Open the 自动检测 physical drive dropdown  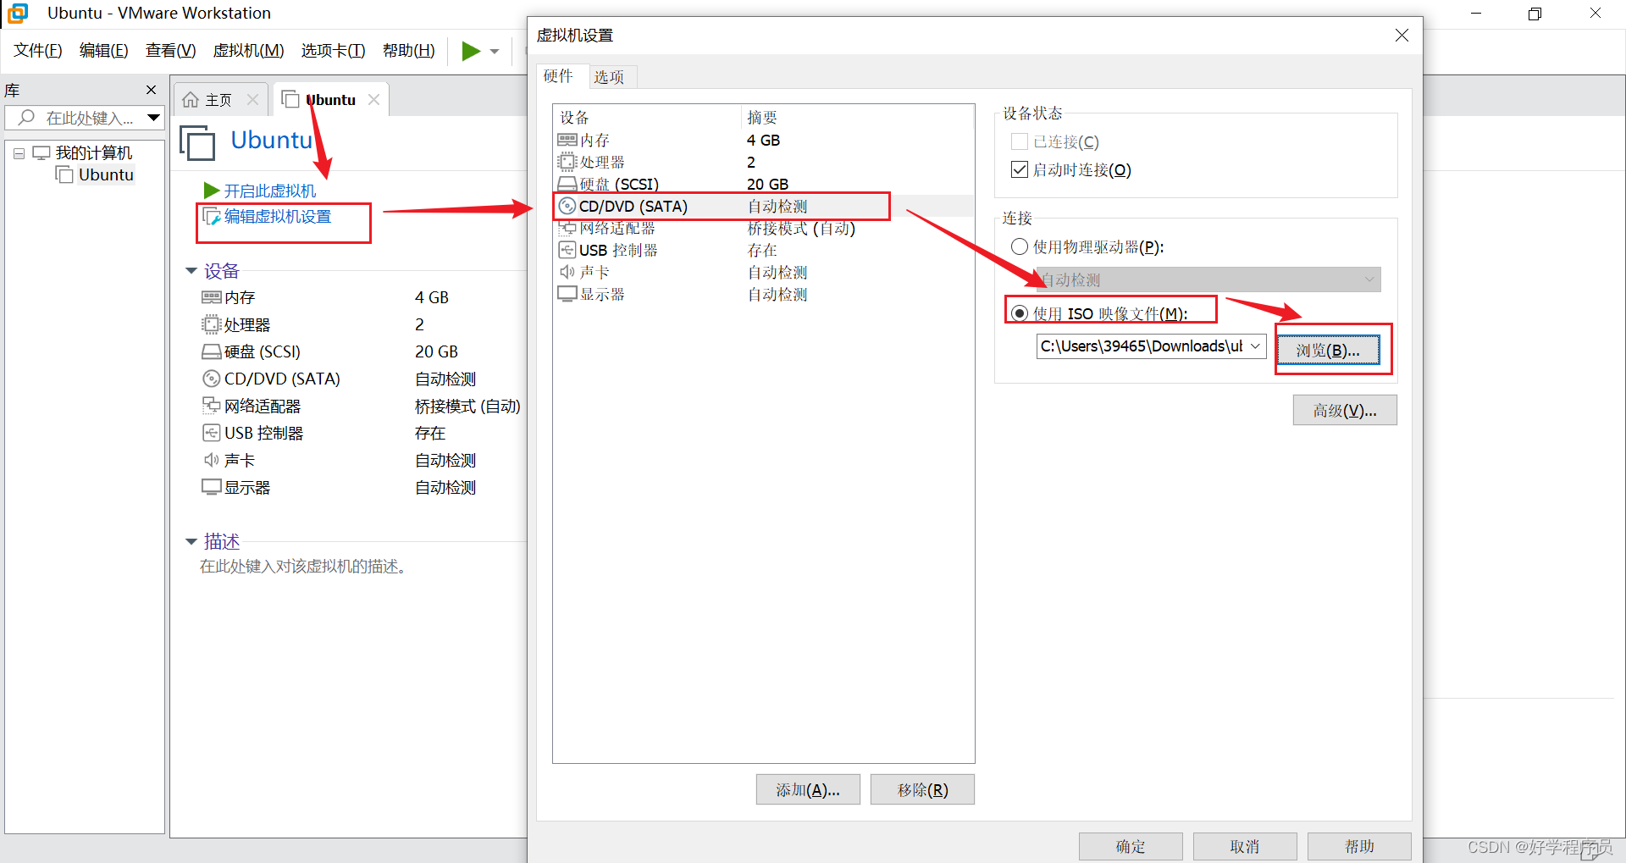1209,279
